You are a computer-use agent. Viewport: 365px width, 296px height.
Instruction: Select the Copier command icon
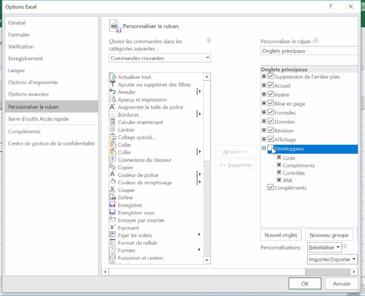click(113, 167)
